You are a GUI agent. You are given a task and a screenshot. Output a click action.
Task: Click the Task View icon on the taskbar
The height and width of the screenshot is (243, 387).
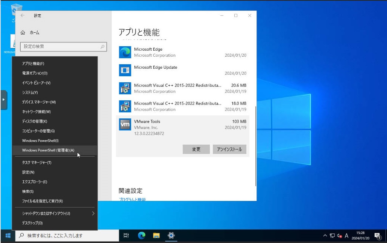[x=126, y=235]
